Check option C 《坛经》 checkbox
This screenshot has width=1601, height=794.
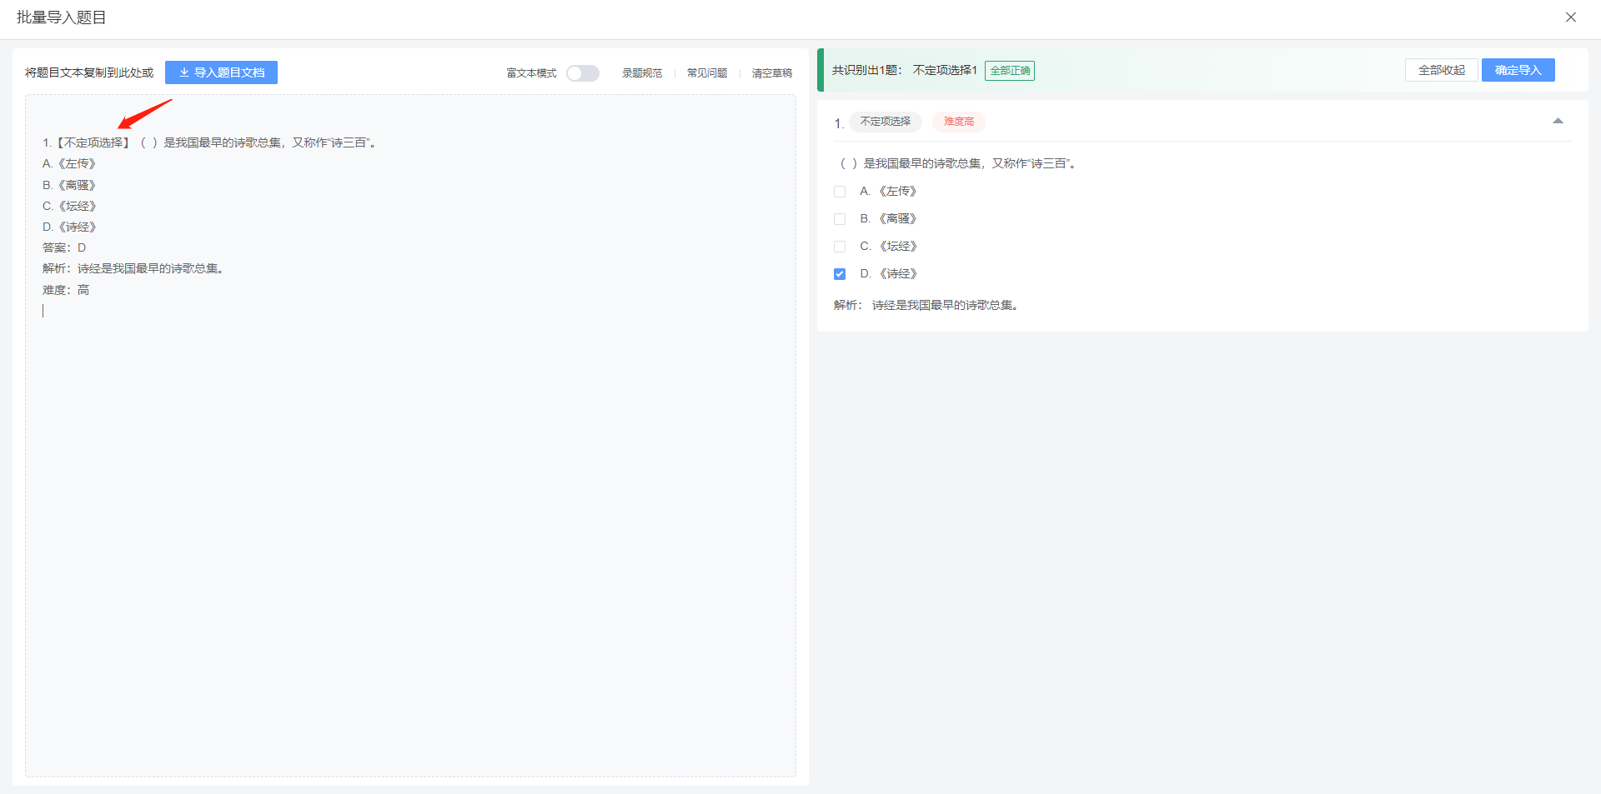(x=840, y=247)
